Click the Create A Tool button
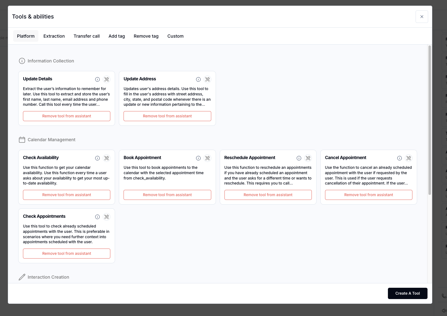Screen dimensions: 447x316 (407, 293)
